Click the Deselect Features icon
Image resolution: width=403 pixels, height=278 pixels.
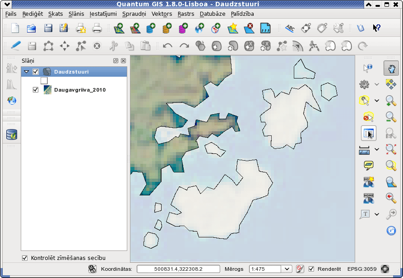(x=368, y=117)
